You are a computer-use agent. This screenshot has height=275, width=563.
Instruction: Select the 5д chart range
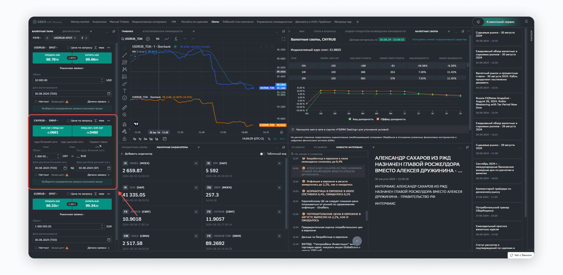[x=151, y=139]
